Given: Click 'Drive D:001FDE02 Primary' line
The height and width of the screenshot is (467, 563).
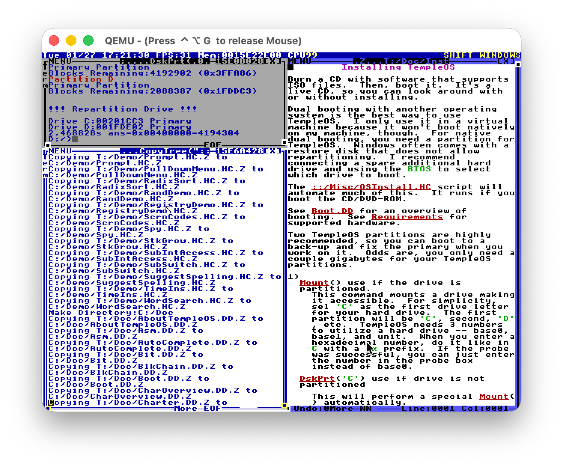Looking at the screenshot, I should coord(120,127).
